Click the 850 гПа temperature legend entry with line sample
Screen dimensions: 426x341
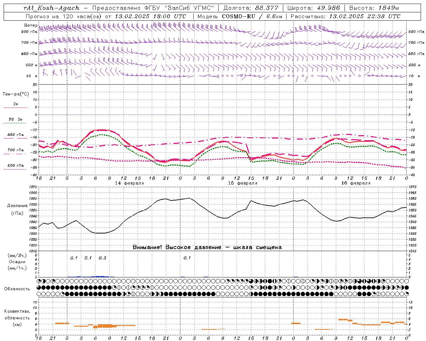15,136
